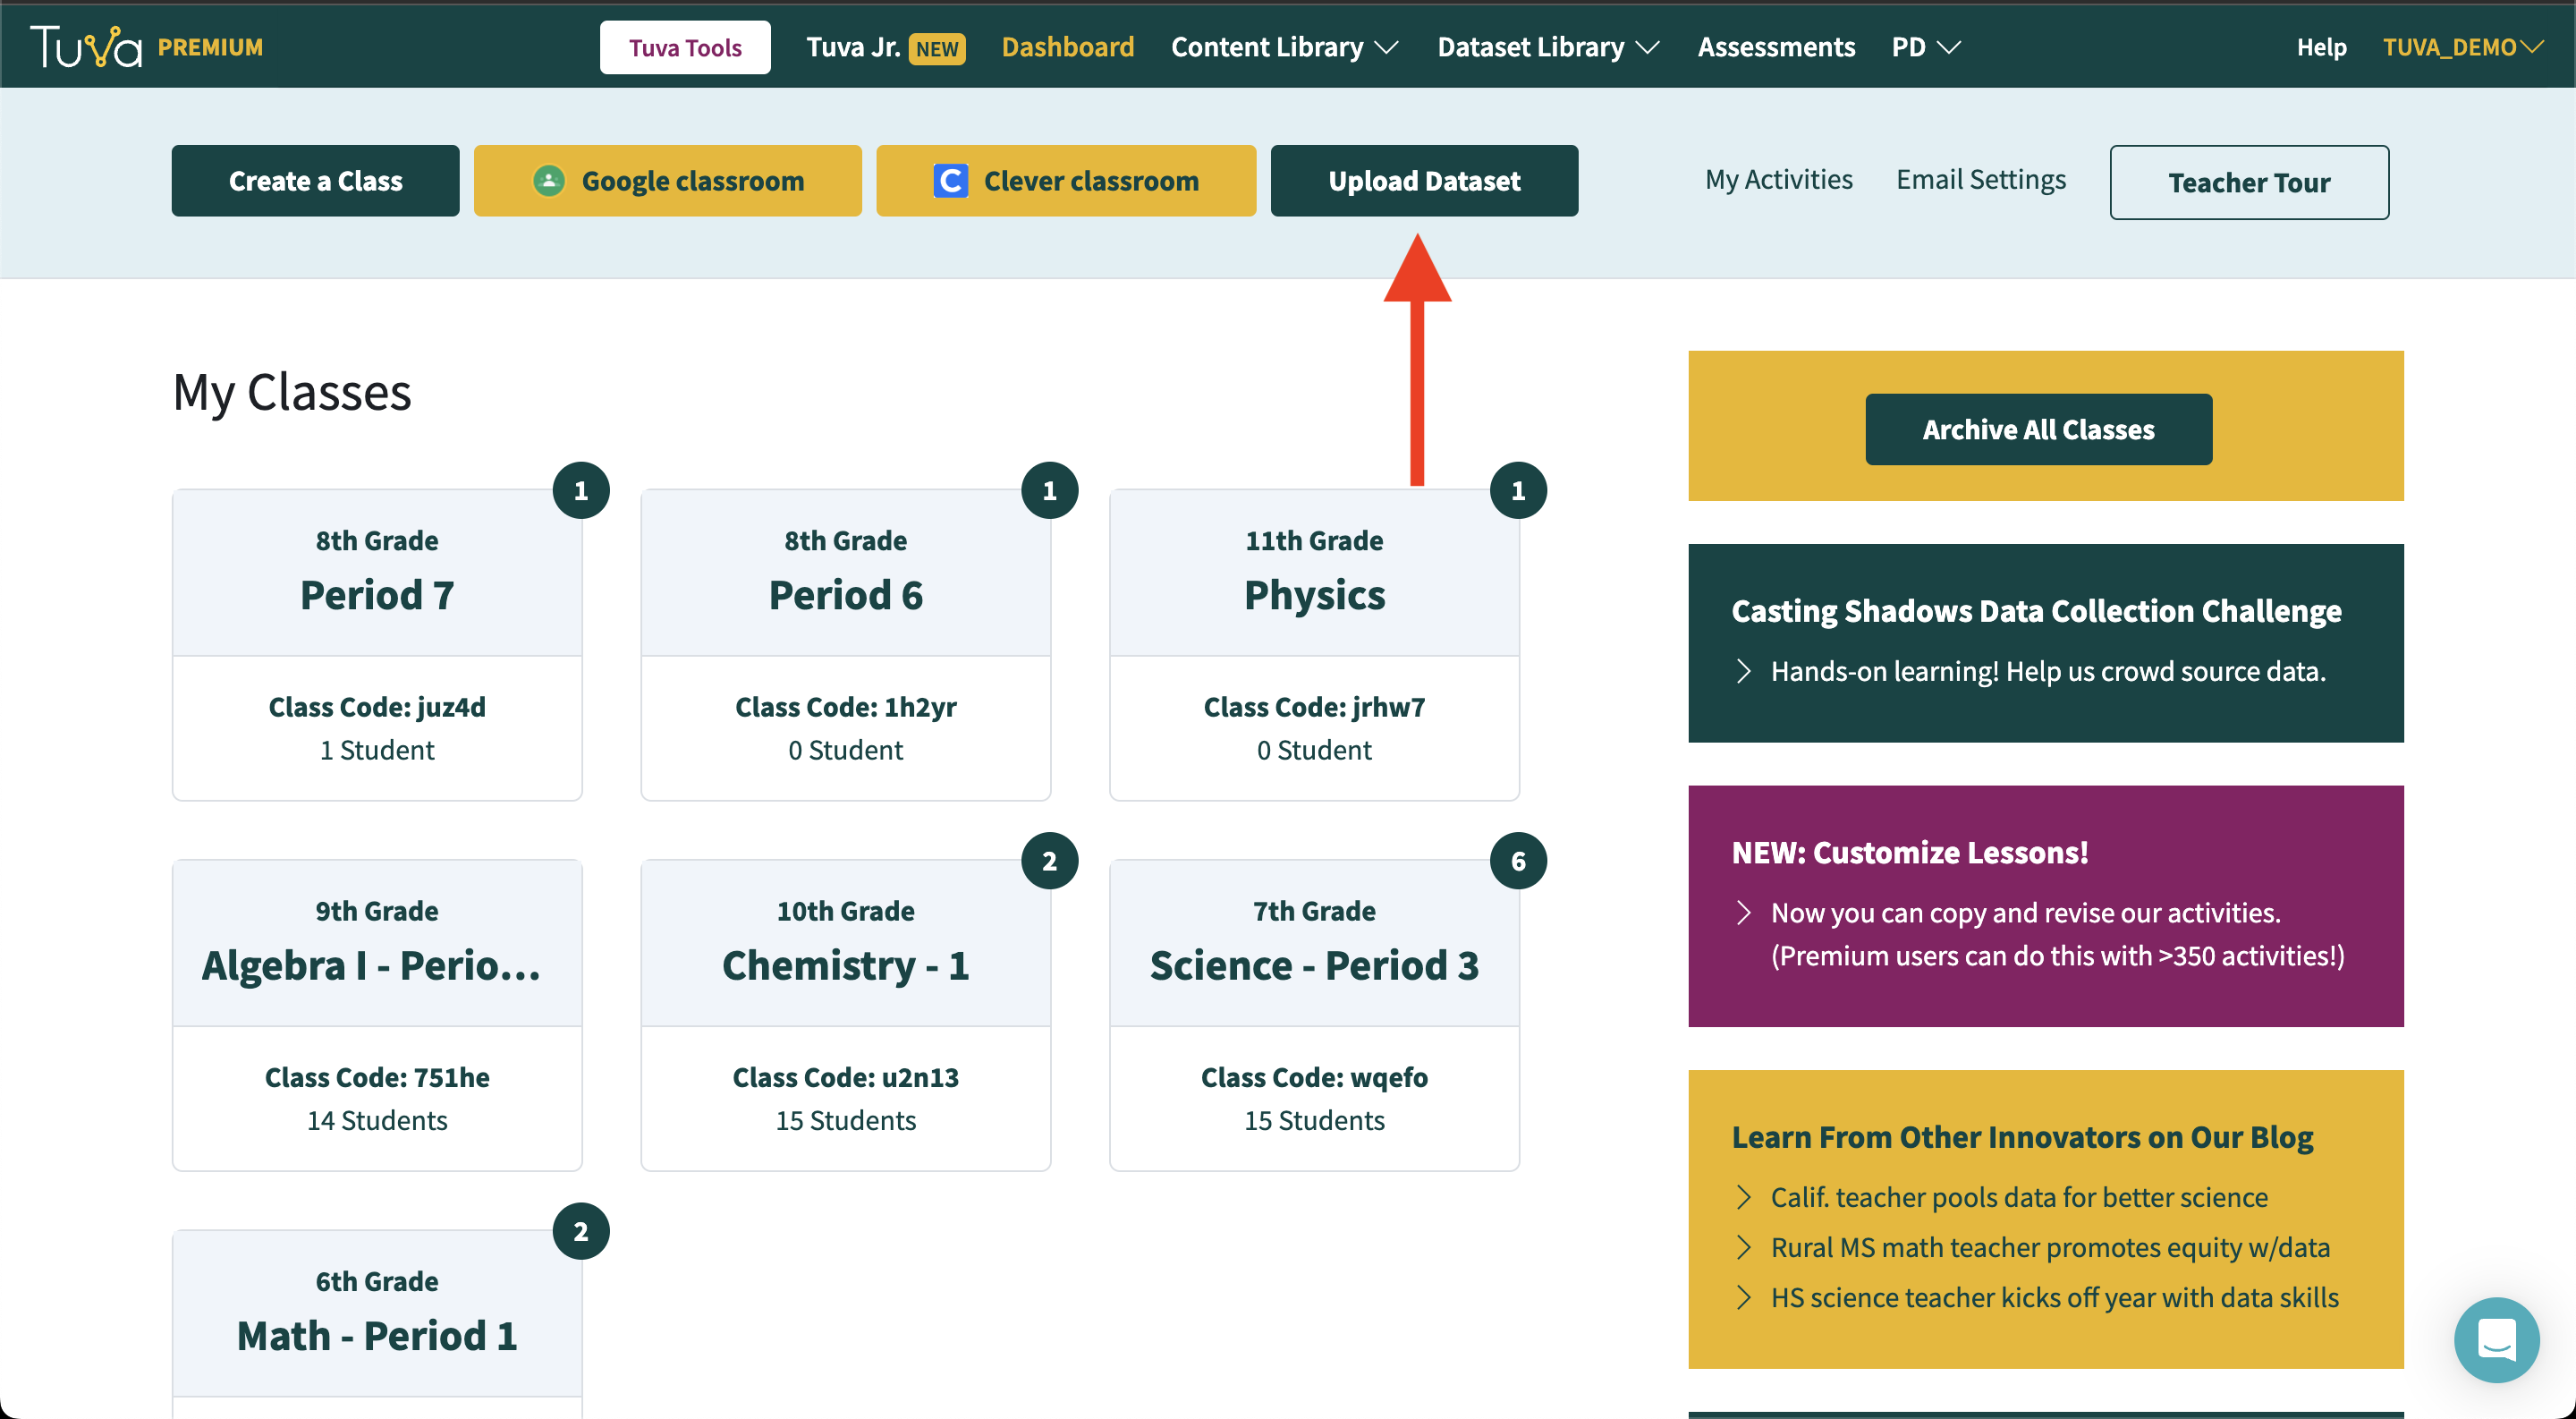This screenshot has width=2576, height=1419.
Task: Click the PREMIUM label by the logo
Action: [x=210, y=47]
